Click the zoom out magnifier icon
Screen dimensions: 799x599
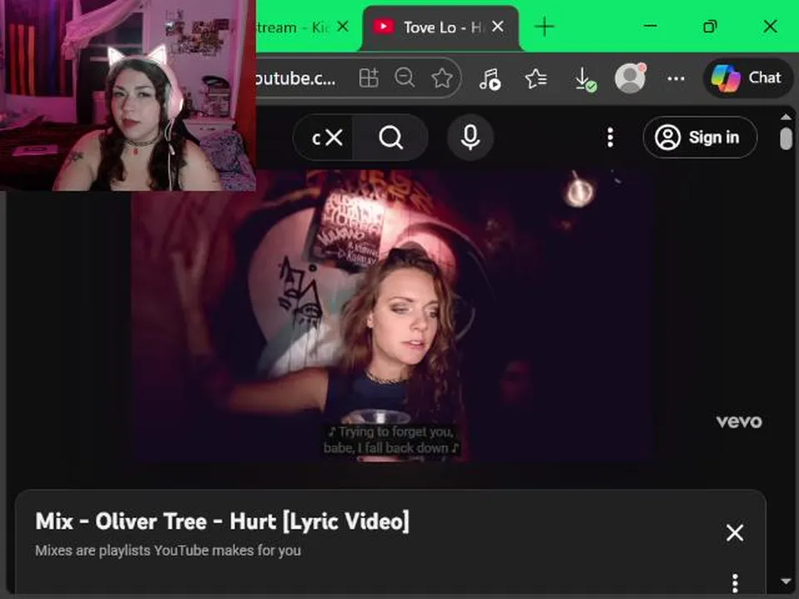tap(404, 78)
